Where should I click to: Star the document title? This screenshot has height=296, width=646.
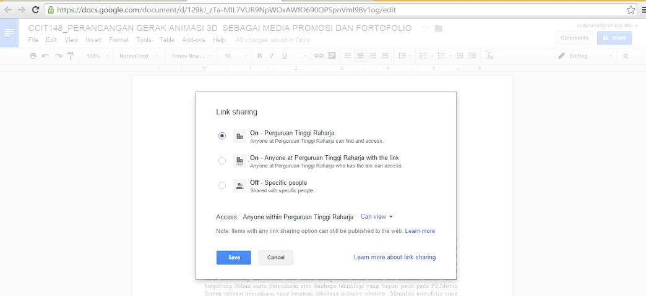coord(426,28)
